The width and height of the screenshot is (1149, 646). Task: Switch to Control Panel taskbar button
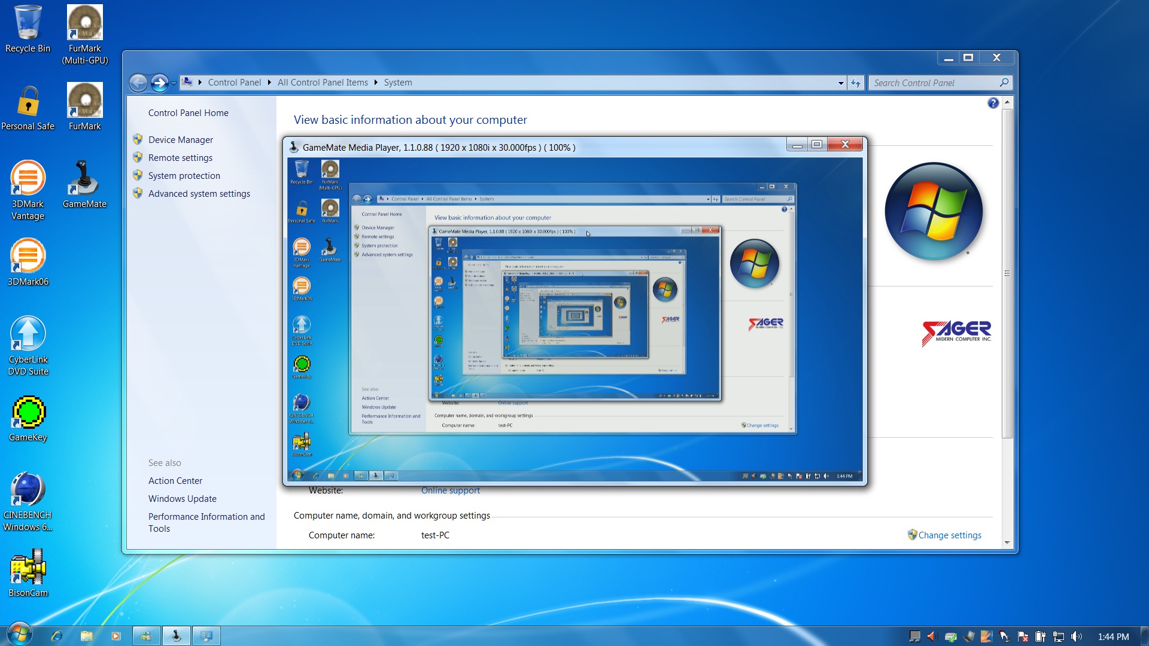pyautogui.click(x=206, y=636)
